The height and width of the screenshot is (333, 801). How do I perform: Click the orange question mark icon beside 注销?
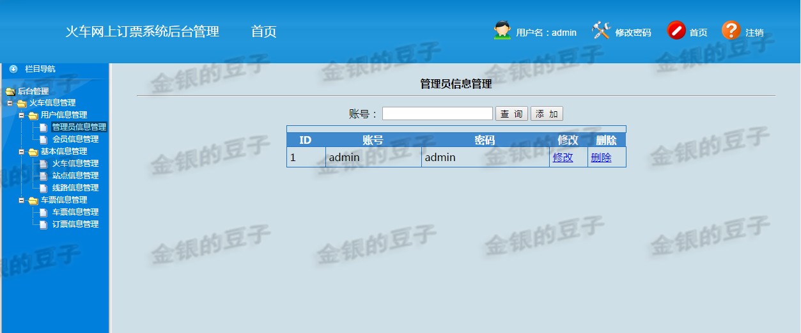click(x=731, y=30)
